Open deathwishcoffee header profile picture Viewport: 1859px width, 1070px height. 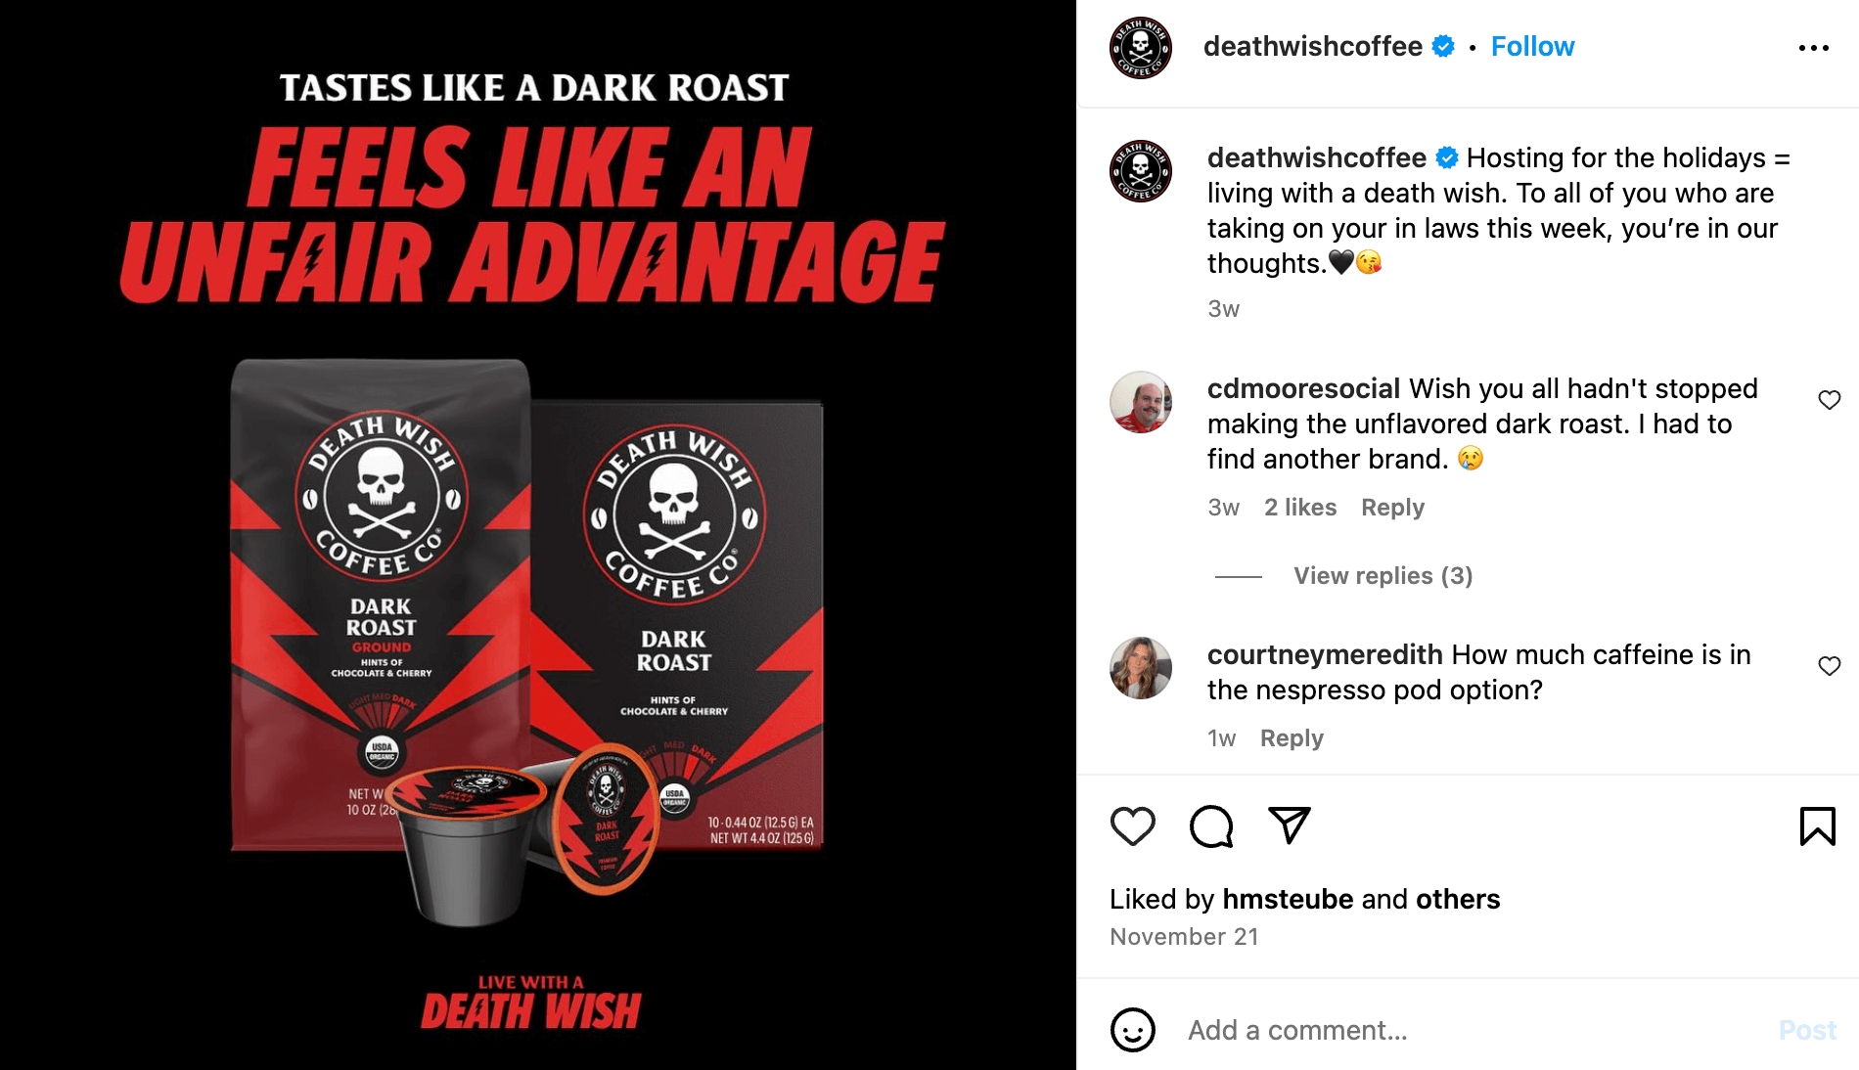[x=1141, y=47]
